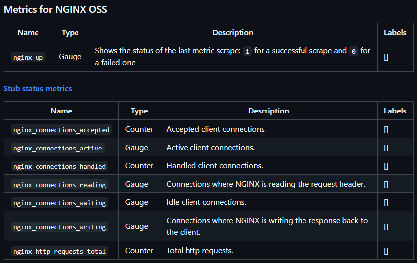This screenshot has height=263, width=417.
Task: Click nginx_connections_reading metric name
Action: coord(59,185)
